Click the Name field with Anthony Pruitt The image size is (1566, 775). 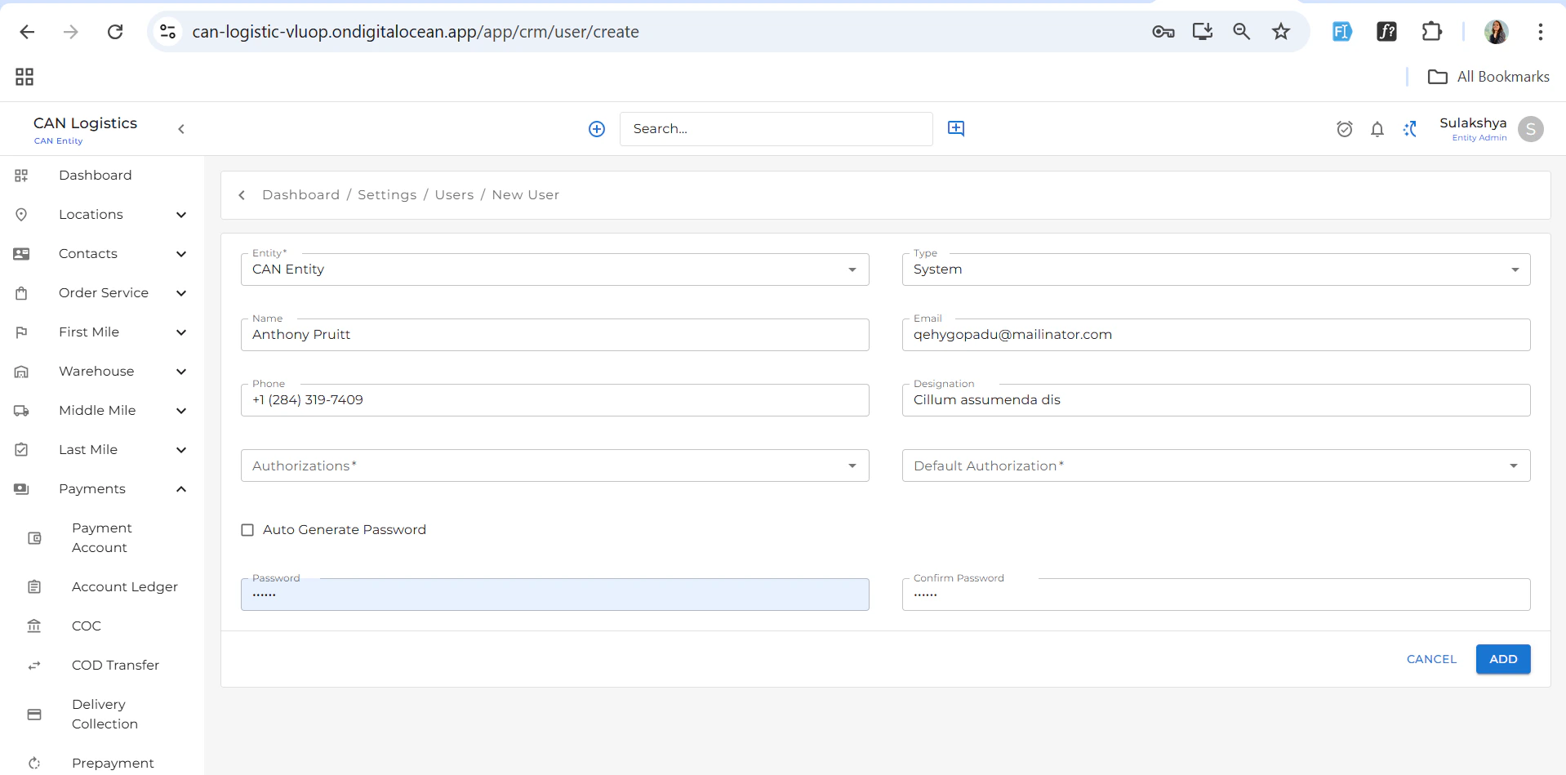pyautogui.click(x=555, y=335)
